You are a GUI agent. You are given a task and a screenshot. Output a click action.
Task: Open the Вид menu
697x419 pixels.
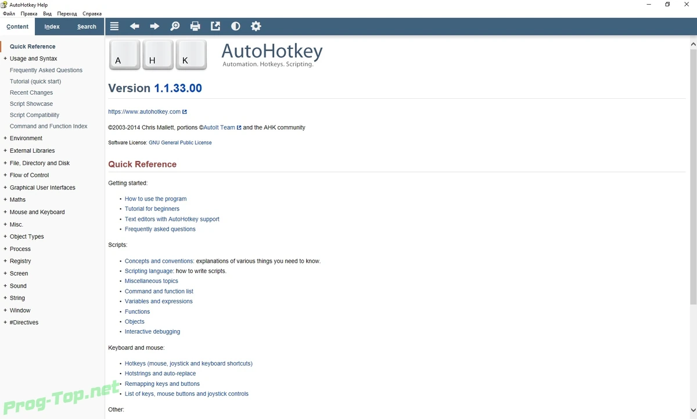[x=48, y=13]
